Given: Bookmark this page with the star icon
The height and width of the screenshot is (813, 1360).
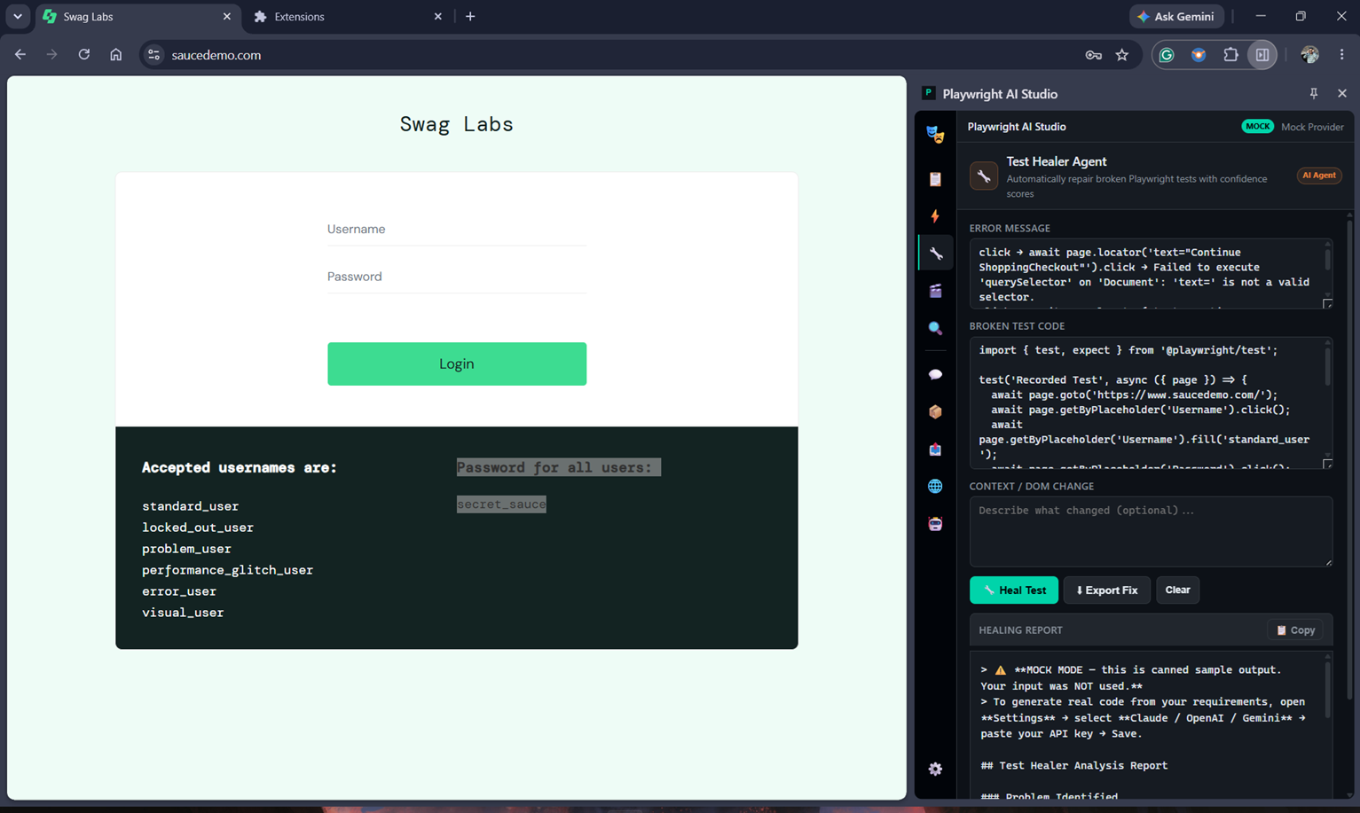Looking at the screenshot, I should pyautogui.click(x=1122, y=55).
